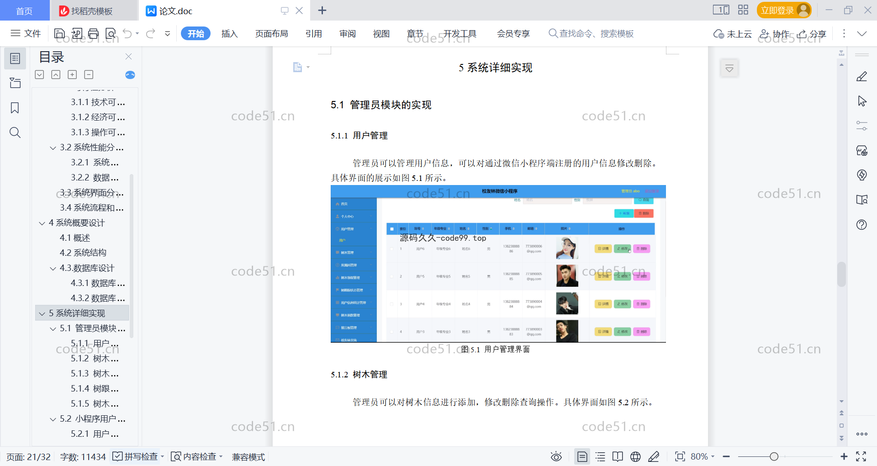Select the outline/contents sidebar icon
Viewport: 877px width, 466px height.
click(15, 58)
